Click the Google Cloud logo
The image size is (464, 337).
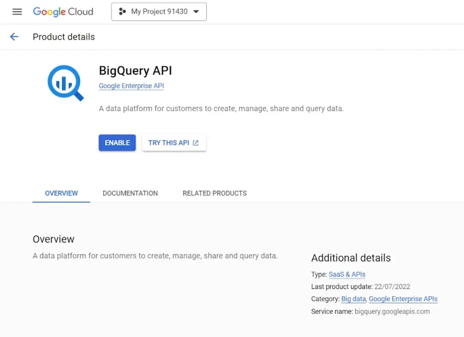63,11
